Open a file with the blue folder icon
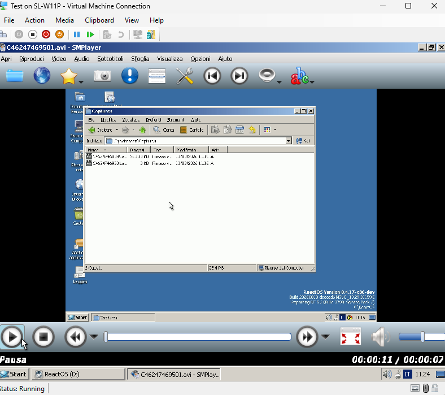 pos(15,76)
